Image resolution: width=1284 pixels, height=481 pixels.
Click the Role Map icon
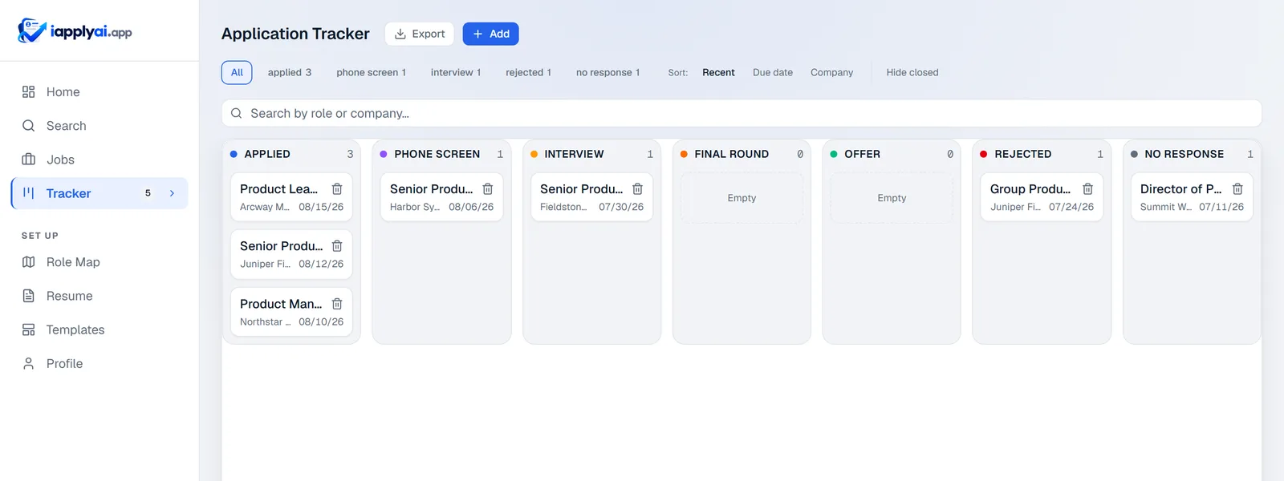tap(29, 262)
